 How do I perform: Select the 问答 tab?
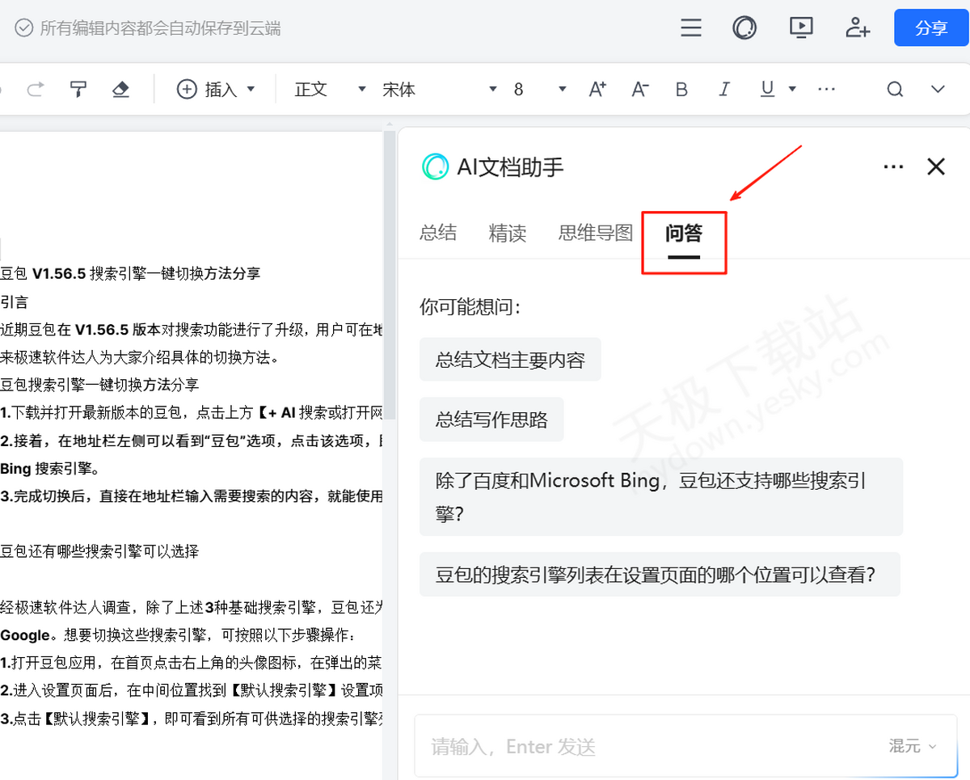[x=684, y=234]
